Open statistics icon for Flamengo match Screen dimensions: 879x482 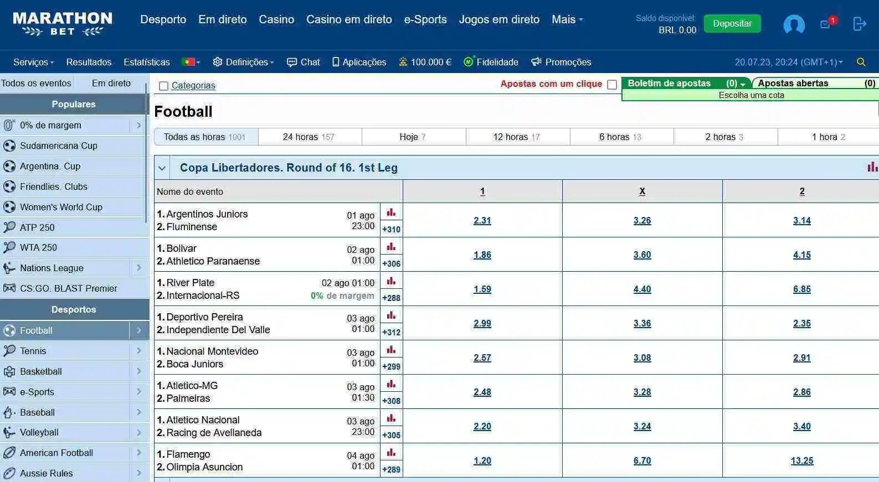(391, 452)
